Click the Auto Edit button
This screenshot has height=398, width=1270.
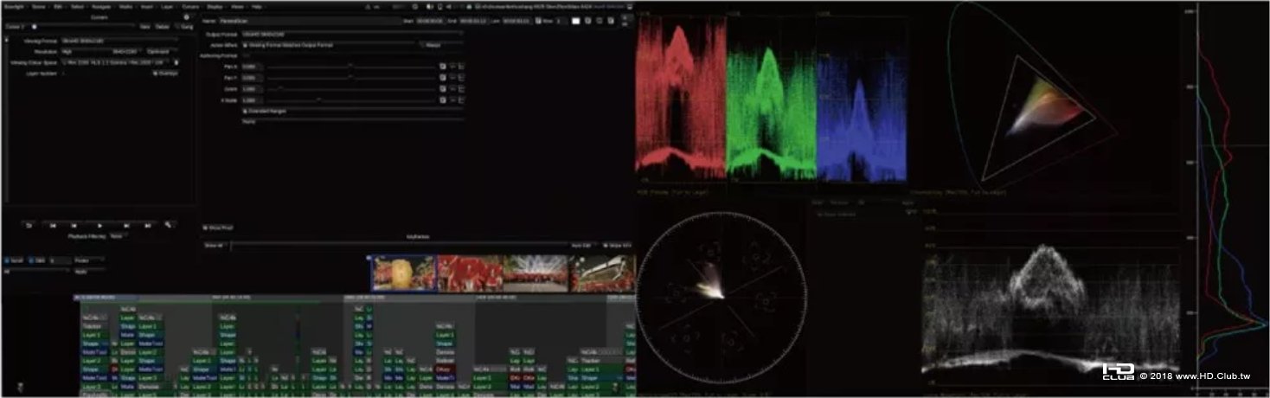pos(582,245)
